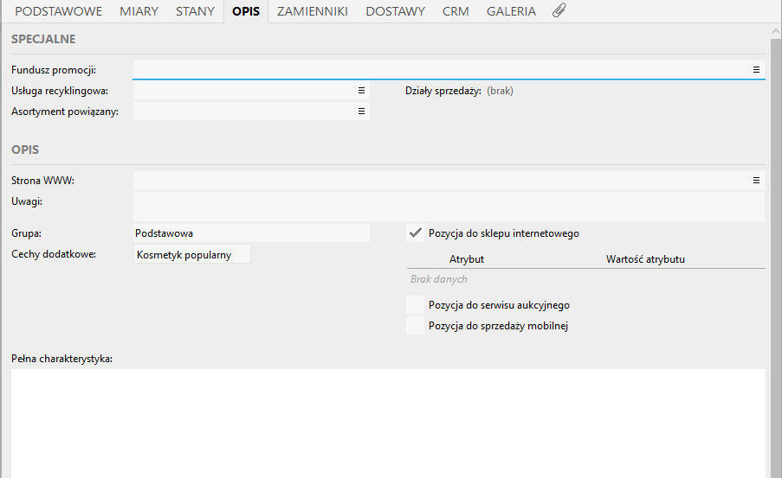Switch to the PODSTAWOWE tab

click(59, 11)
